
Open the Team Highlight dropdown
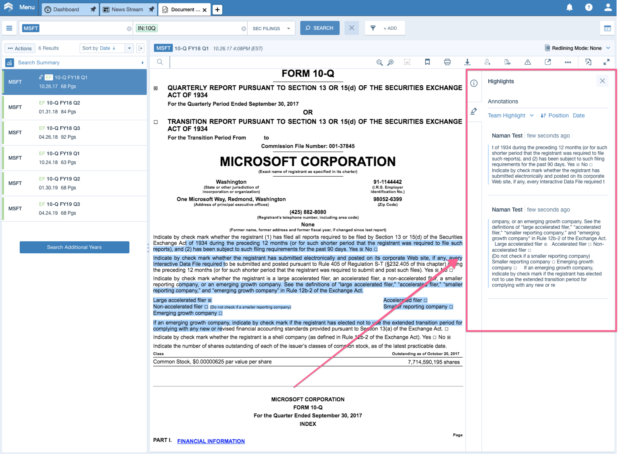pos(511,116)
